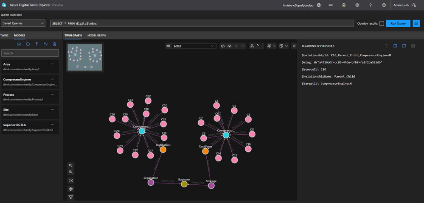The image size is (424, 203).
Task: Zoom out on the twin graph
Action: (70, 172)
